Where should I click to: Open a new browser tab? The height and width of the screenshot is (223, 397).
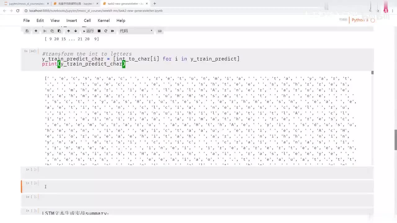155,4
